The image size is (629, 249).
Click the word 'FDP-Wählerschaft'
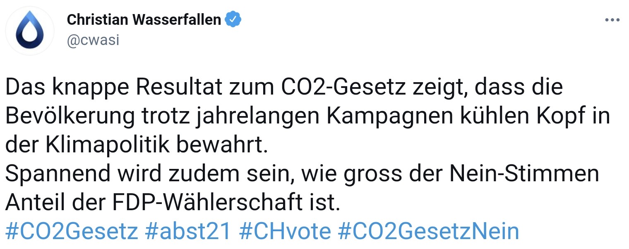point(208,203)
